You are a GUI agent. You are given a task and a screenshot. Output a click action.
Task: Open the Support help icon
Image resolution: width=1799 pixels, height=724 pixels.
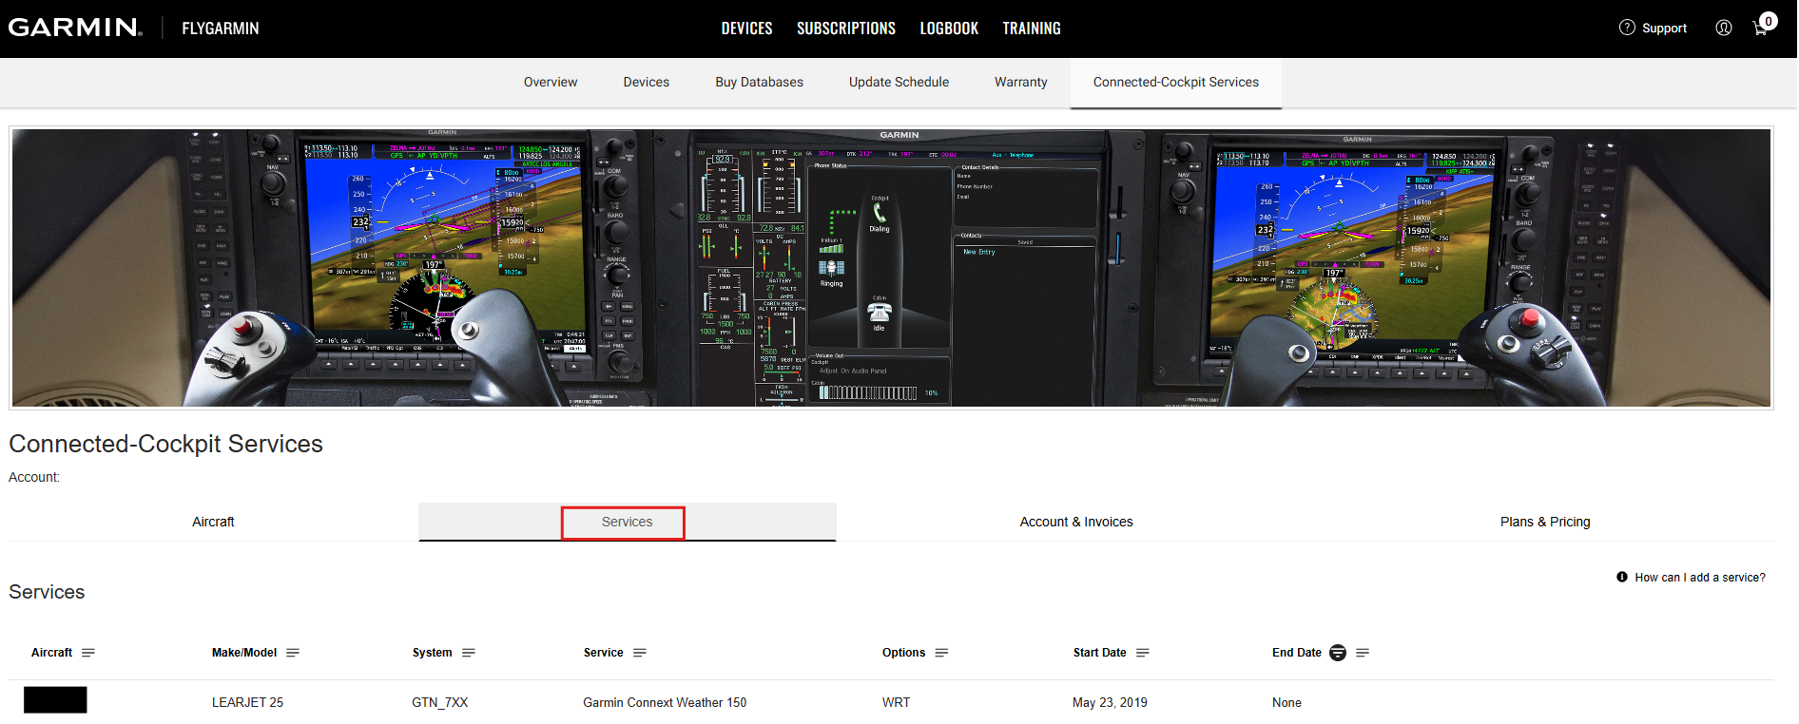1627,28
